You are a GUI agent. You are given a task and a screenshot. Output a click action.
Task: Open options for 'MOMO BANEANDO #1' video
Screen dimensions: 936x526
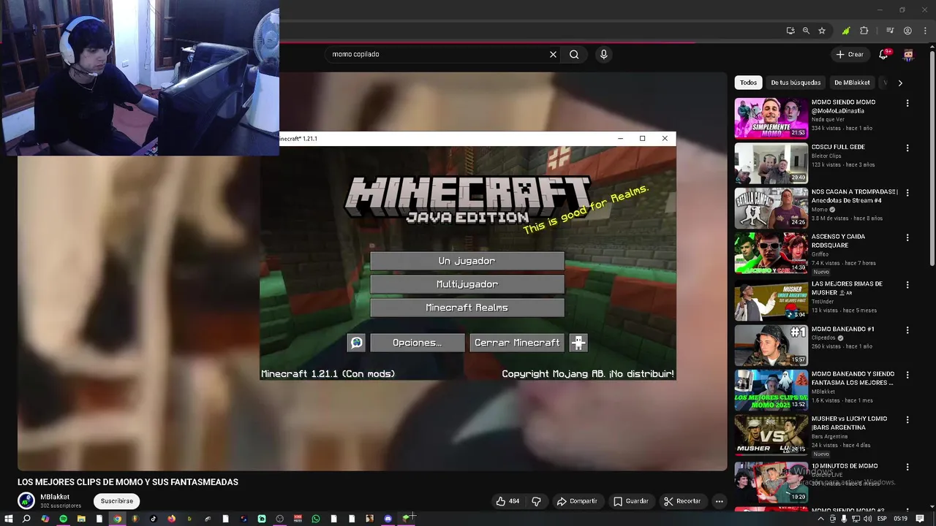pyautogui.click(x=907, y=329)
